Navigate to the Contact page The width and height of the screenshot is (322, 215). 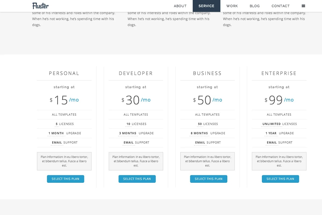280,6
